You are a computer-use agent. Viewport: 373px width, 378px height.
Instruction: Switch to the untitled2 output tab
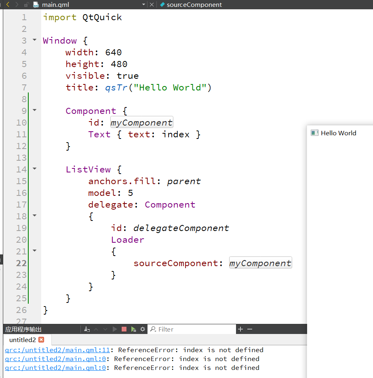tap(23, 340)
